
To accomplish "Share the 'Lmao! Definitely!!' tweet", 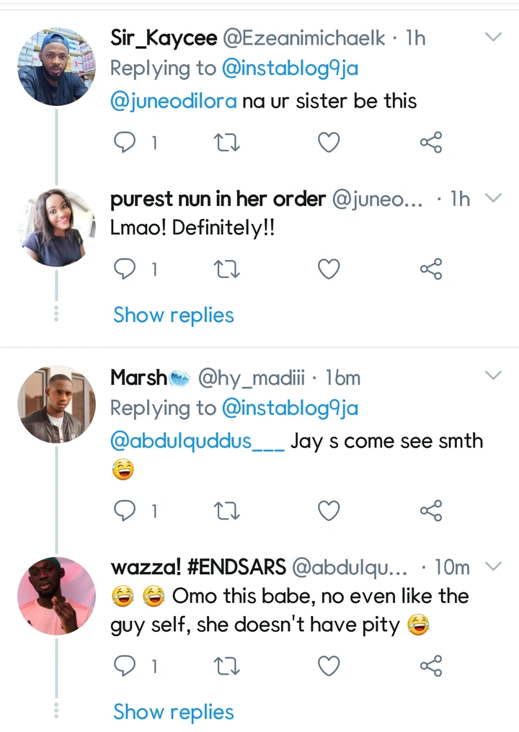I will tap(430, 269).
